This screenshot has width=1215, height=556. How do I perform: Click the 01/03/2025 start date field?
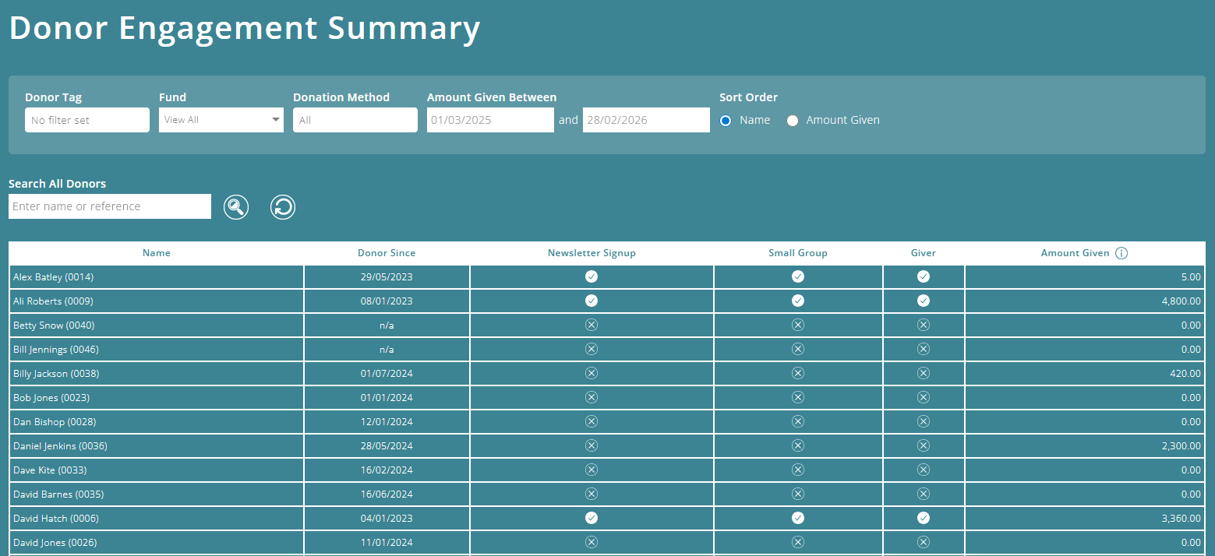pos(490,119)
